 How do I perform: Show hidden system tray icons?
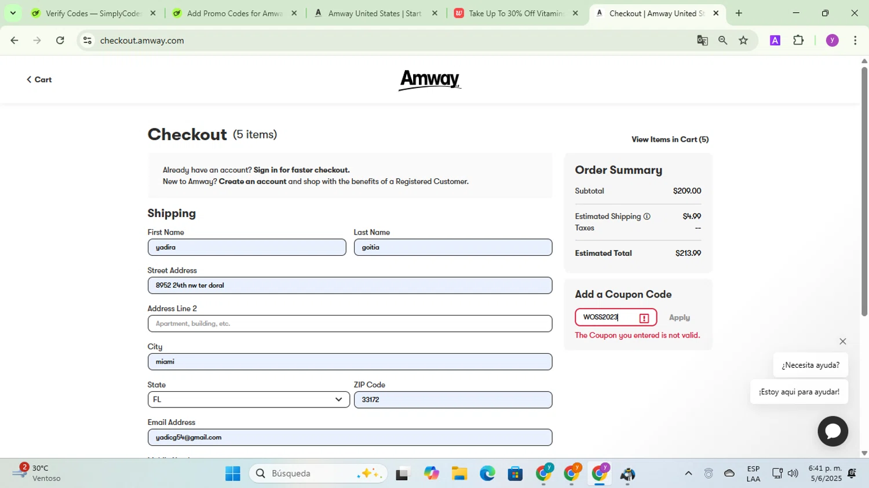tap(688, 474)
